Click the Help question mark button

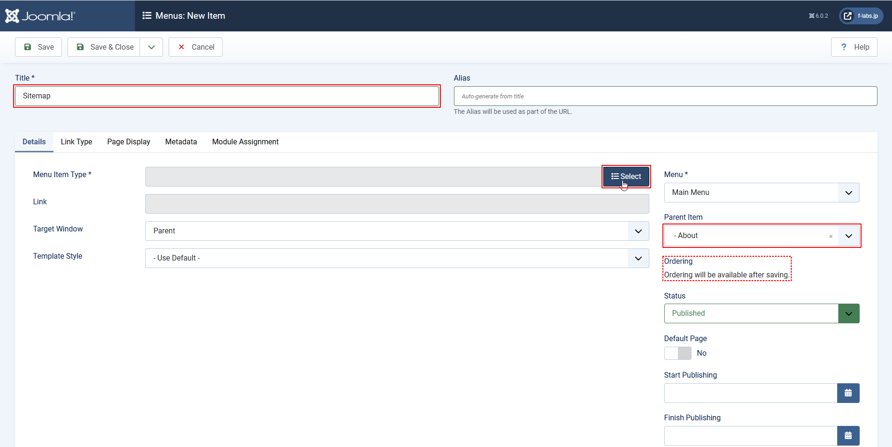854,47
